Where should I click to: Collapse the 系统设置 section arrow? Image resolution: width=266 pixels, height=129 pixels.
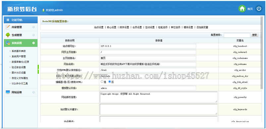33,43
